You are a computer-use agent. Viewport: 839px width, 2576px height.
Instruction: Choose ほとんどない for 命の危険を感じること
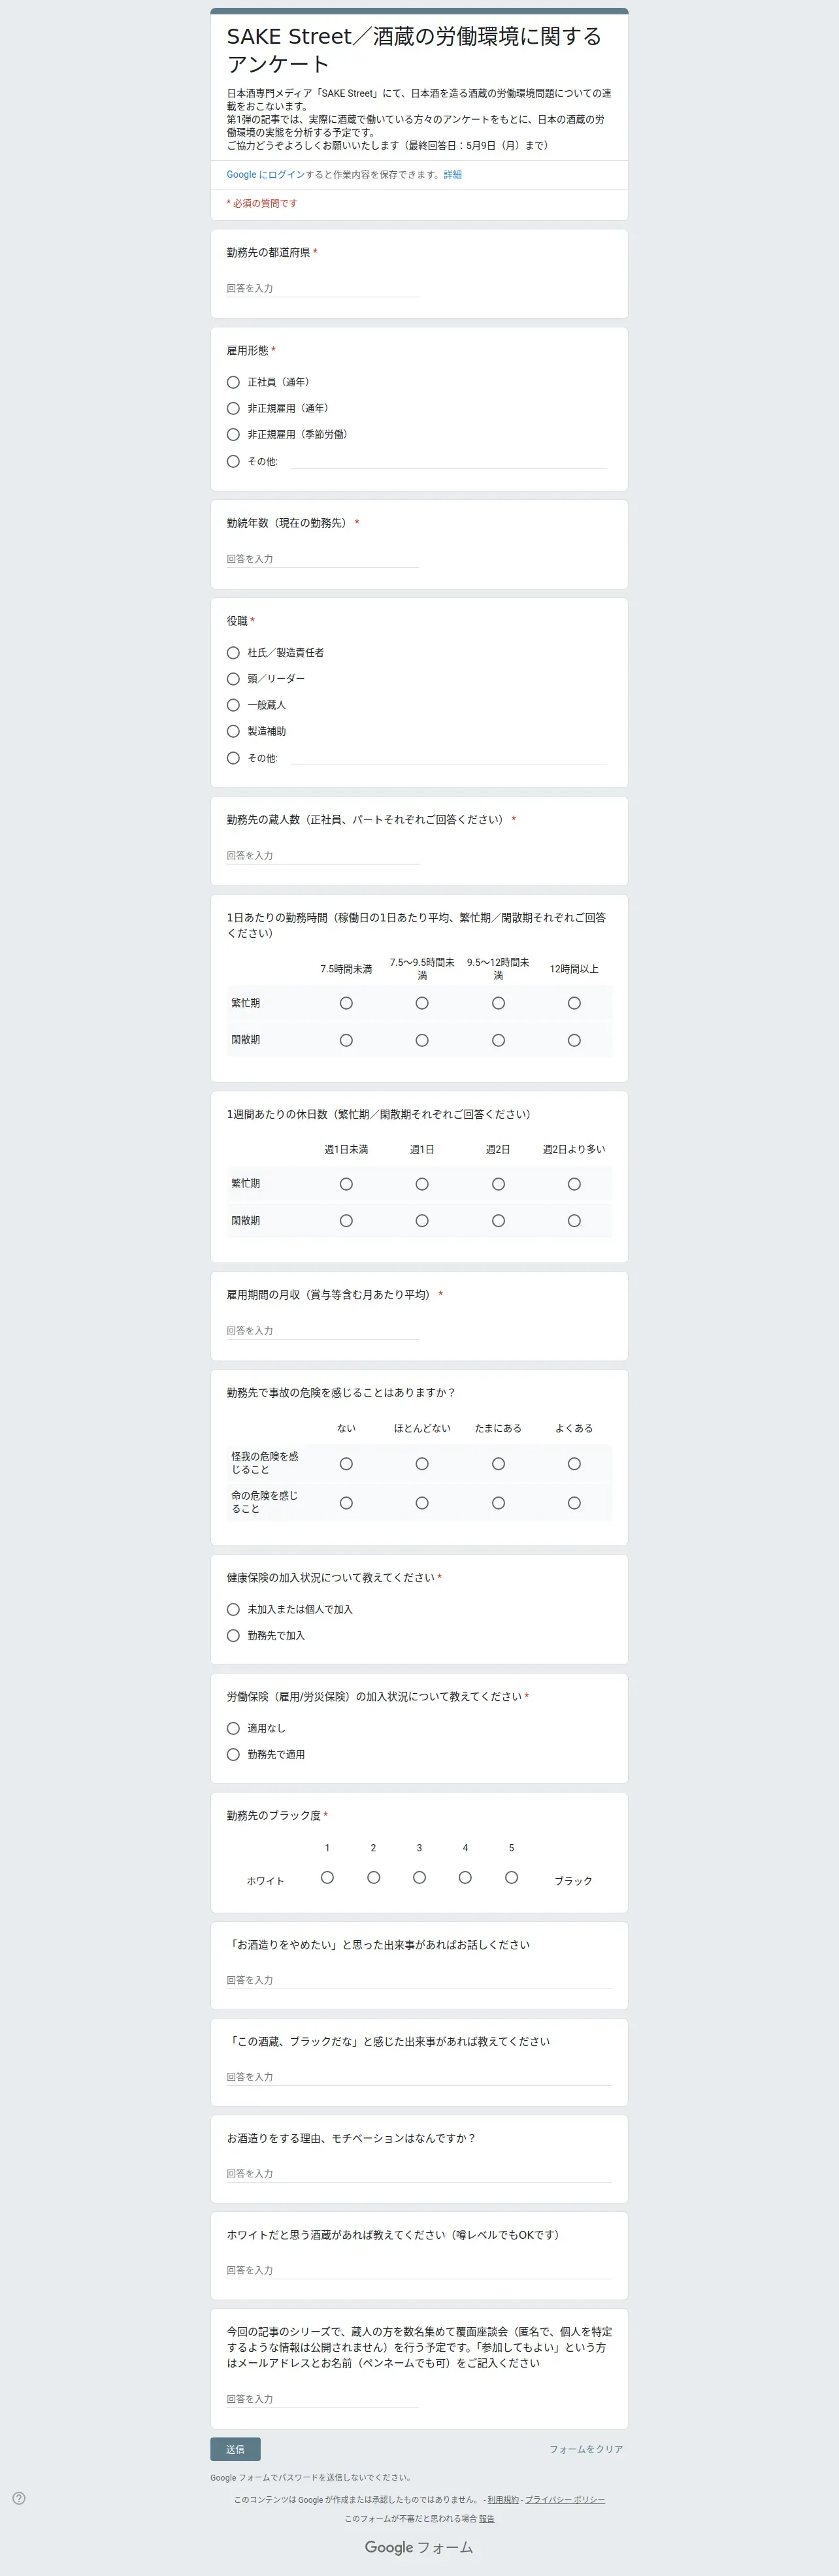(x=422, y=1502)
